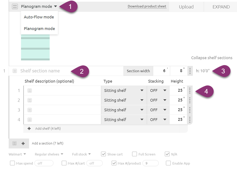Click the Upload button
The image size is (237, 170).
[x=186, y=7]
